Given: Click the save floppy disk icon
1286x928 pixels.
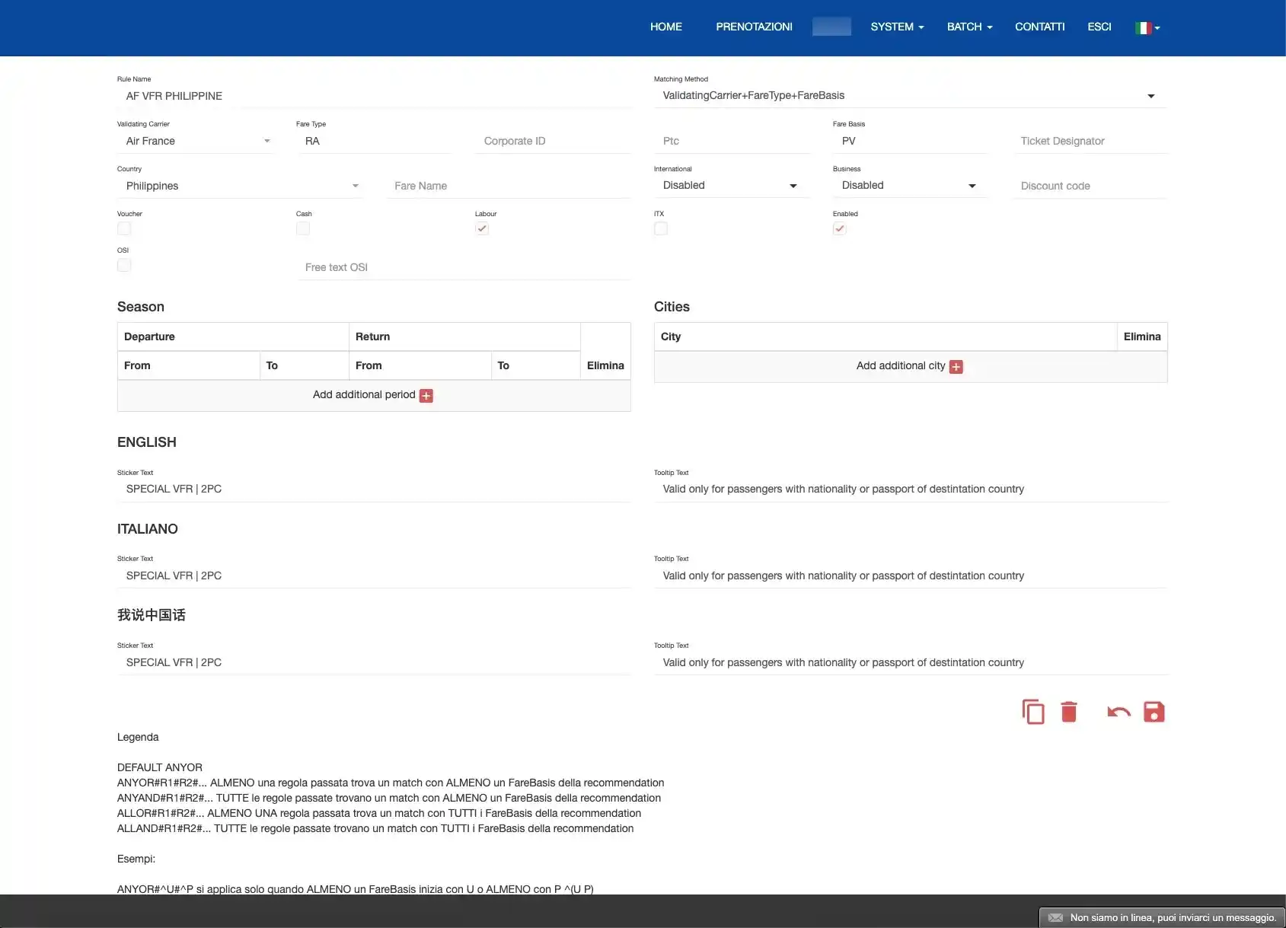Looking at the screenshot, I should point(1154,712).
